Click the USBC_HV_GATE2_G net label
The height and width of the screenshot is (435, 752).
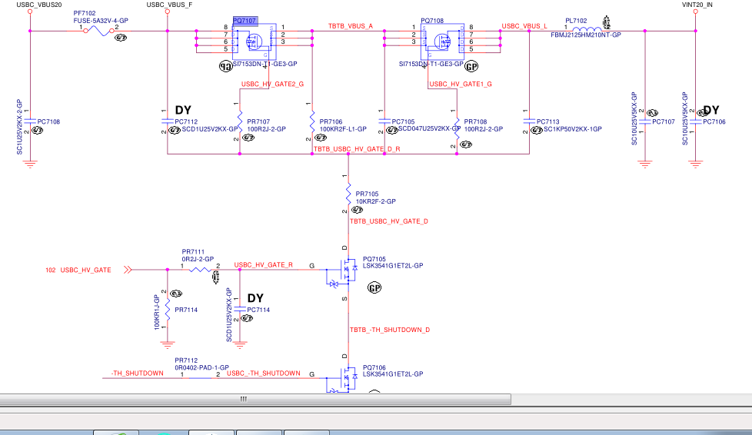[273, 84]
